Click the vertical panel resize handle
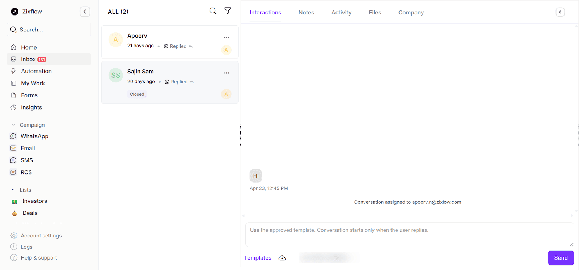Screen dimensions: 579x270 coord(240,135)
